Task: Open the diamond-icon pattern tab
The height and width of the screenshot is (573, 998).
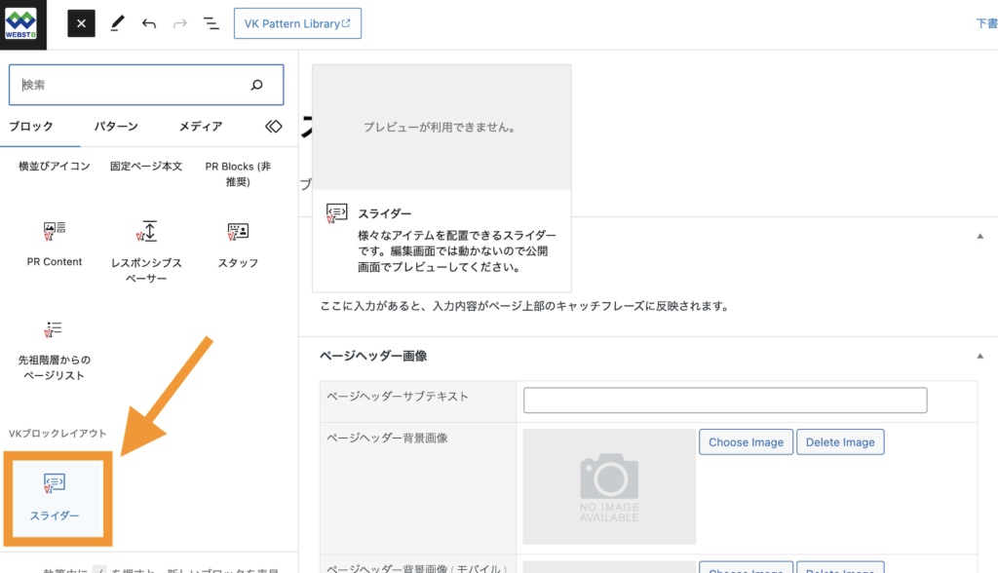Action: (x=274, y=127)
